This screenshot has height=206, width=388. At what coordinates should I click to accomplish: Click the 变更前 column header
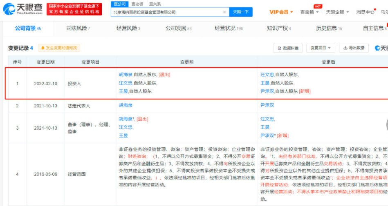coord(187,62)
